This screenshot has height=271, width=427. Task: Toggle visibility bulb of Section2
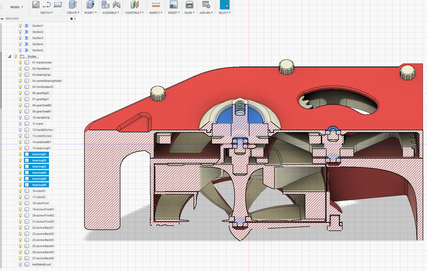click(x=20, y=32)
